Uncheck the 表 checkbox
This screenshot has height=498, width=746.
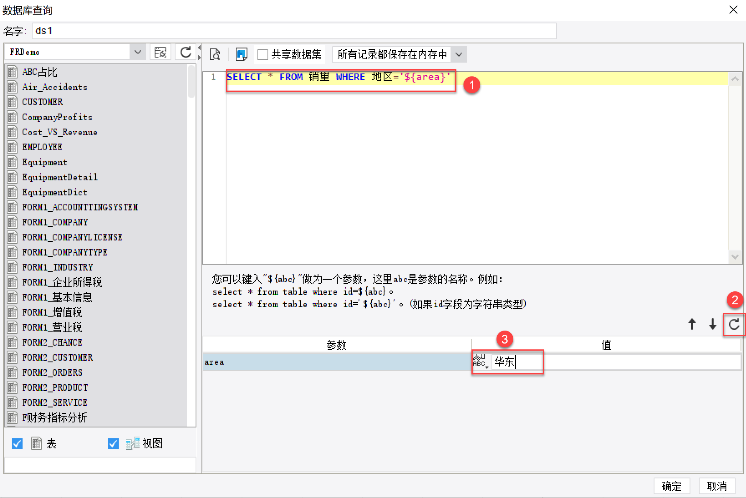pyautogui.click(x=17, y=443)
